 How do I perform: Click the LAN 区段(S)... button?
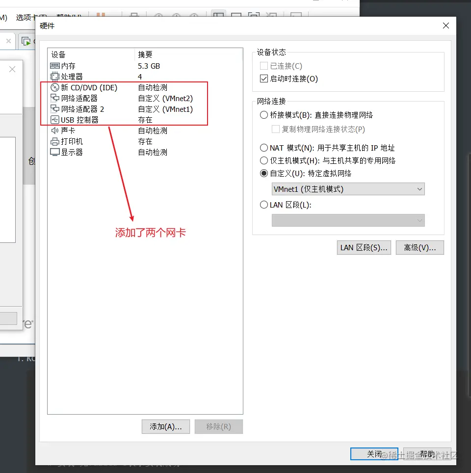[364, 248]
